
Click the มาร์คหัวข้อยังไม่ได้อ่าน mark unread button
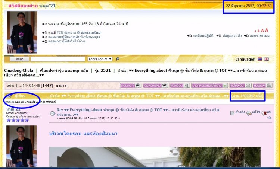(209, 86)
